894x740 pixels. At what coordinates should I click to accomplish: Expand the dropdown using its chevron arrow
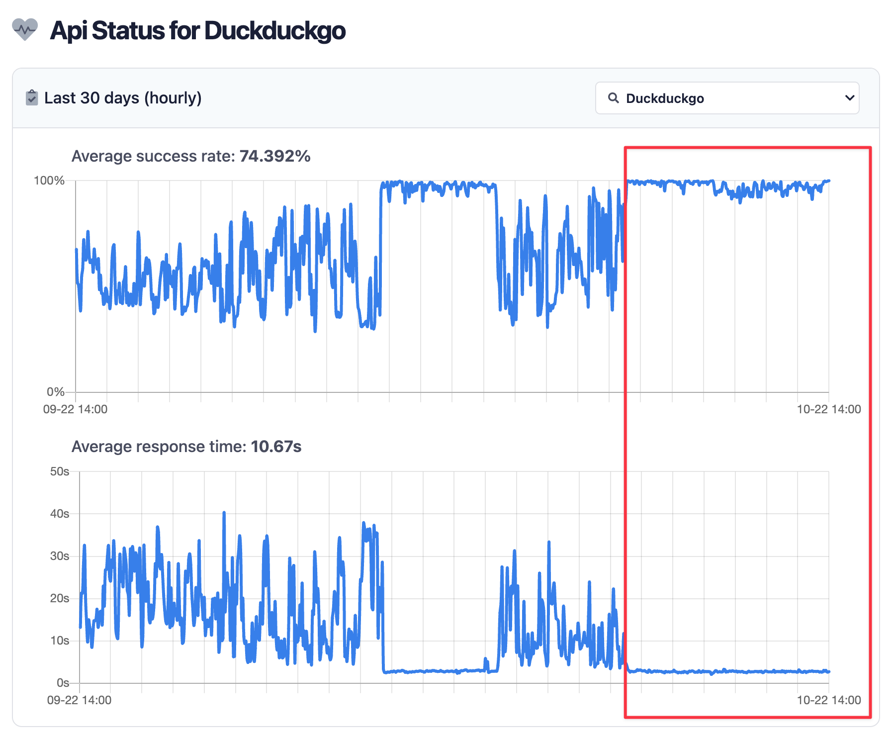850,98
